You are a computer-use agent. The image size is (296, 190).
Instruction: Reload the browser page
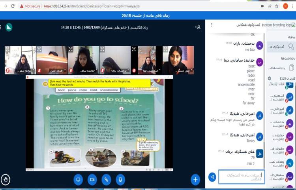pos(13,6)
